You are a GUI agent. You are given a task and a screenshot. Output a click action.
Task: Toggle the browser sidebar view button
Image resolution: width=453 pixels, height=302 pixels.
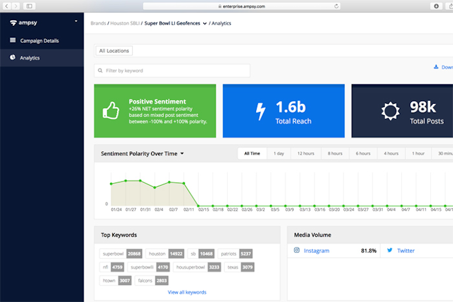[29, 6]
